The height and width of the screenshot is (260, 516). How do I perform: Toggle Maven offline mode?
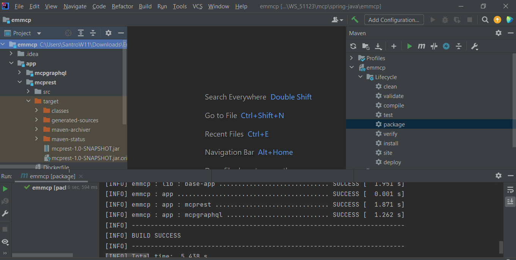pos(434,46)
